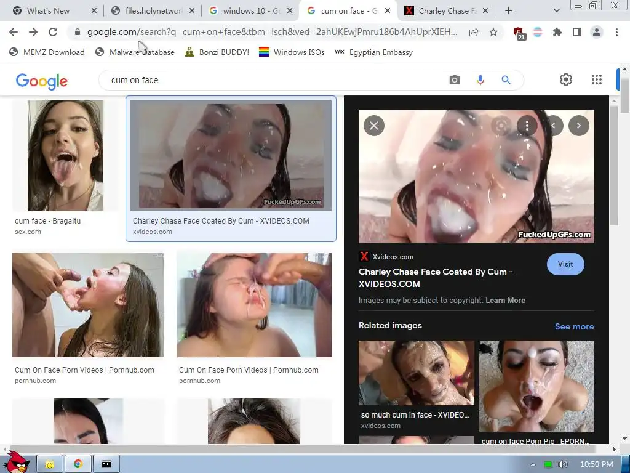Image resolution: width=630 pixels, height=473 pixels.
Task: Switch to the windows 10 Google tab
Action: tap(251, 11)
